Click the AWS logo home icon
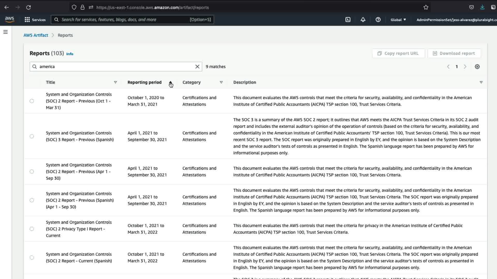The image size is (497, 279). coord(10,20)
